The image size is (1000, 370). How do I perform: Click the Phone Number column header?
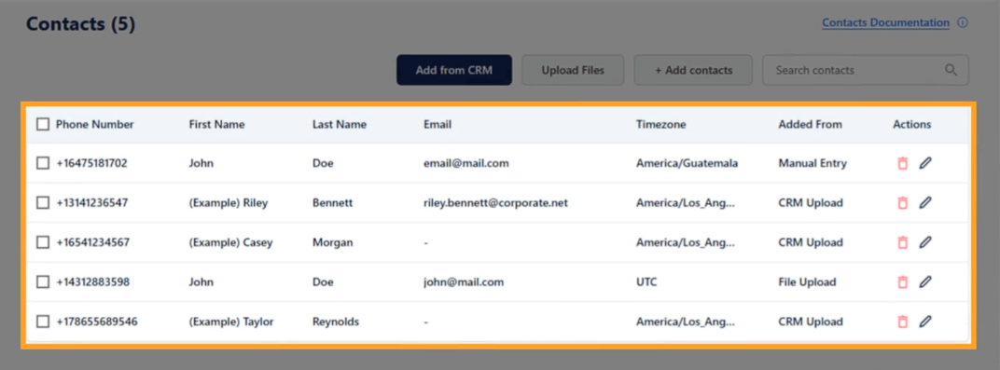(x=95, y=124)
